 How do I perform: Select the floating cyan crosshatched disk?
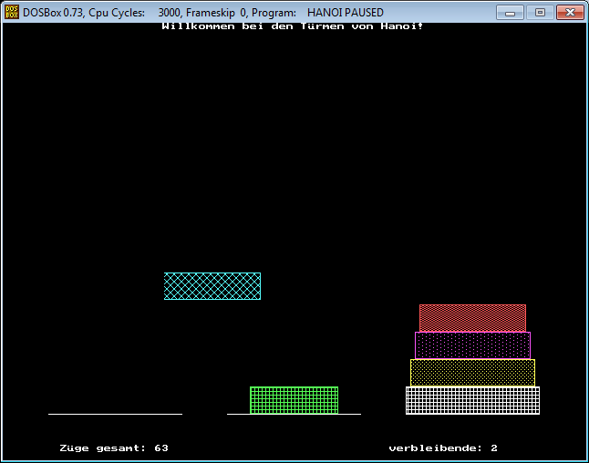212,286
